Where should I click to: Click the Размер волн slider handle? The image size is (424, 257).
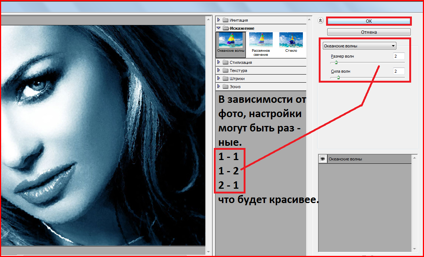pyautogui.click(x=336, y=62)
